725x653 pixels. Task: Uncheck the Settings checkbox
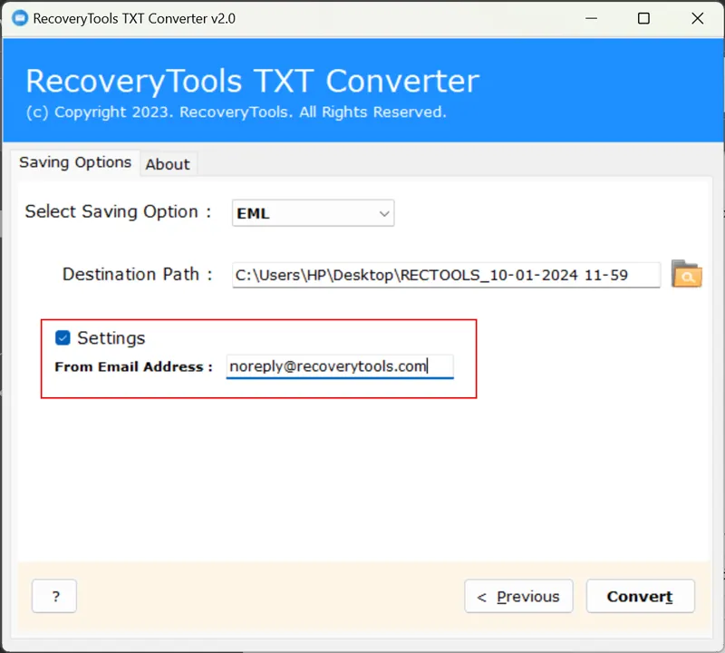(63, 338)
